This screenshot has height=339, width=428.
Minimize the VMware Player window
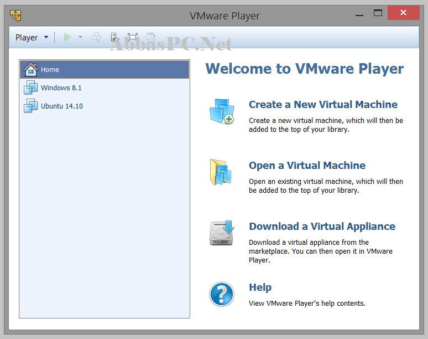359,16
